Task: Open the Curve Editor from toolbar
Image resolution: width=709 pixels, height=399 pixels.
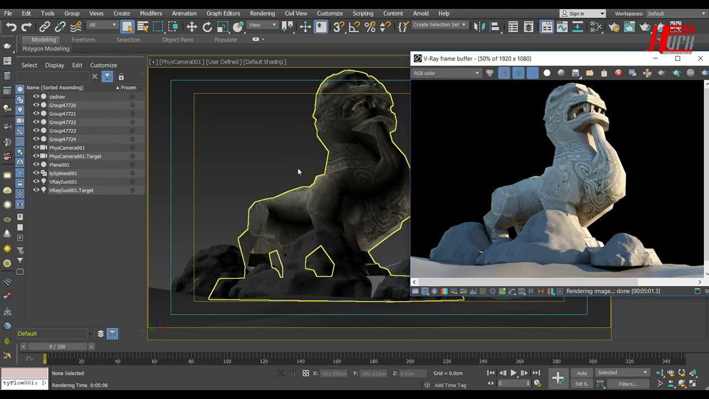Action: [562, 26]
